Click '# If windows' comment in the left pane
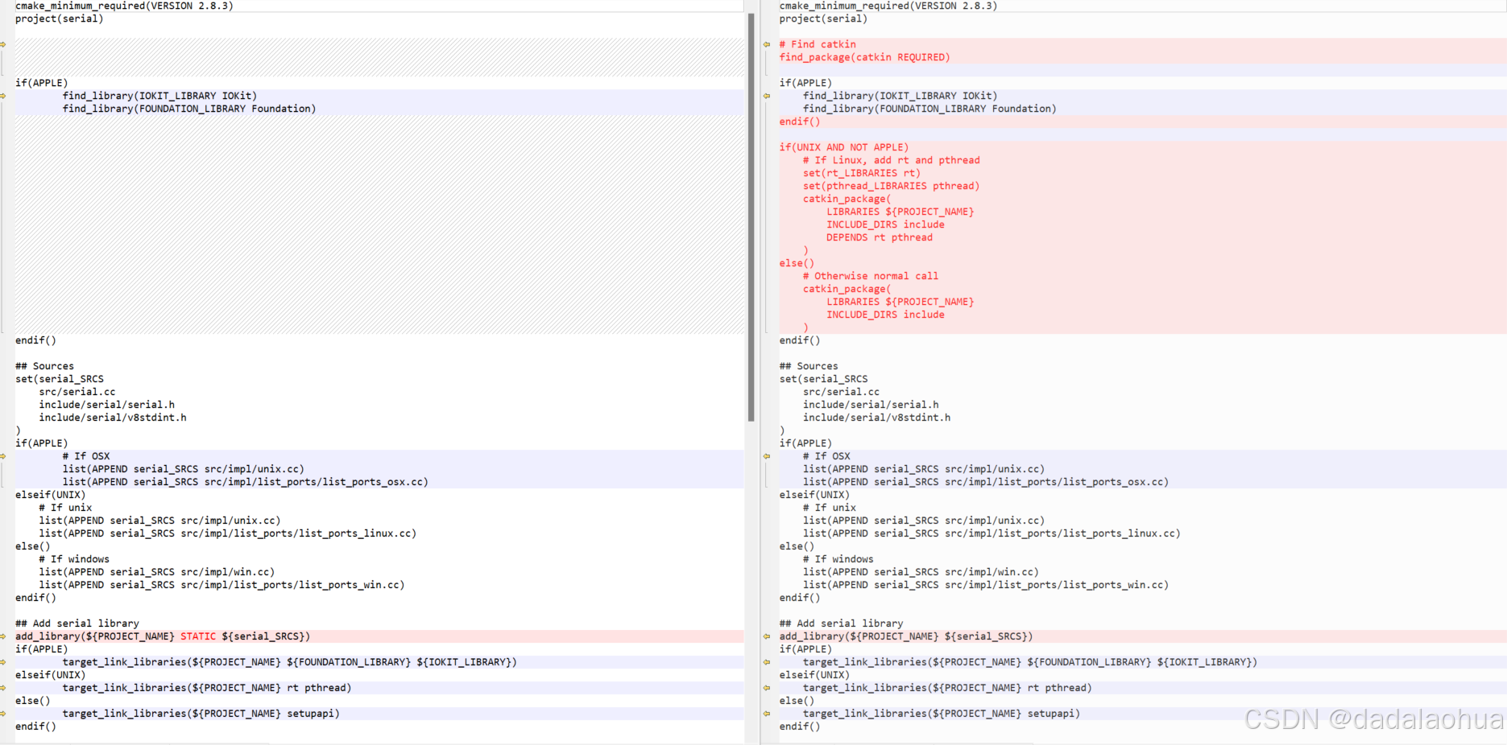Viewport: 1507px width, 745px height. [x=74, y=559]
